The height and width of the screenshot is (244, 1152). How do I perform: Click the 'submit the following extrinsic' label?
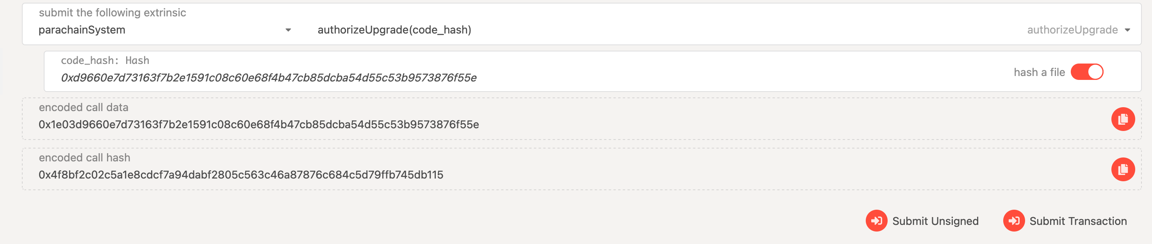[x=112, y=13]
